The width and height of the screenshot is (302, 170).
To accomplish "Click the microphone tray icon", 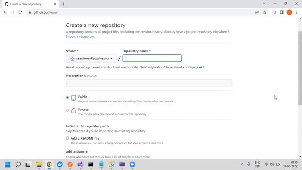I will [249, 164].
